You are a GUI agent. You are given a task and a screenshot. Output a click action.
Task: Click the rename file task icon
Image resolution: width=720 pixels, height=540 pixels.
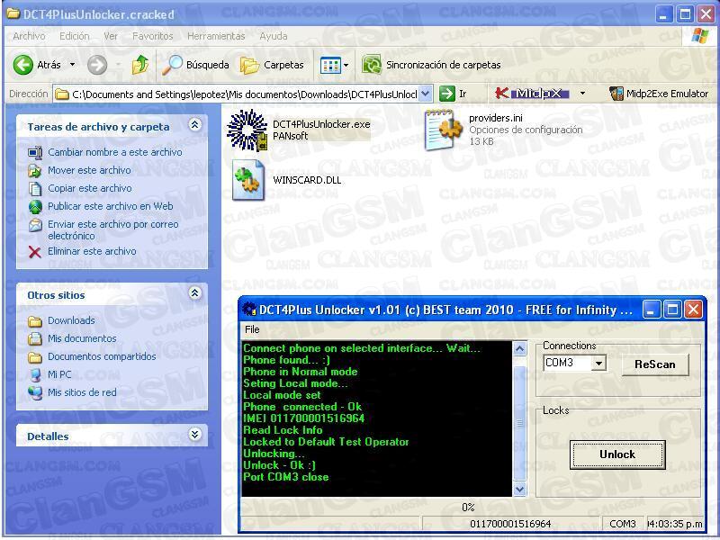click(35, 152)
